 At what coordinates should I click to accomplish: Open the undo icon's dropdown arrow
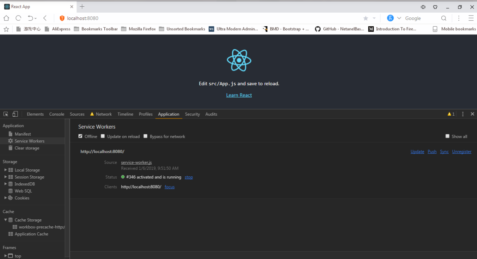[x=36, y=18]
